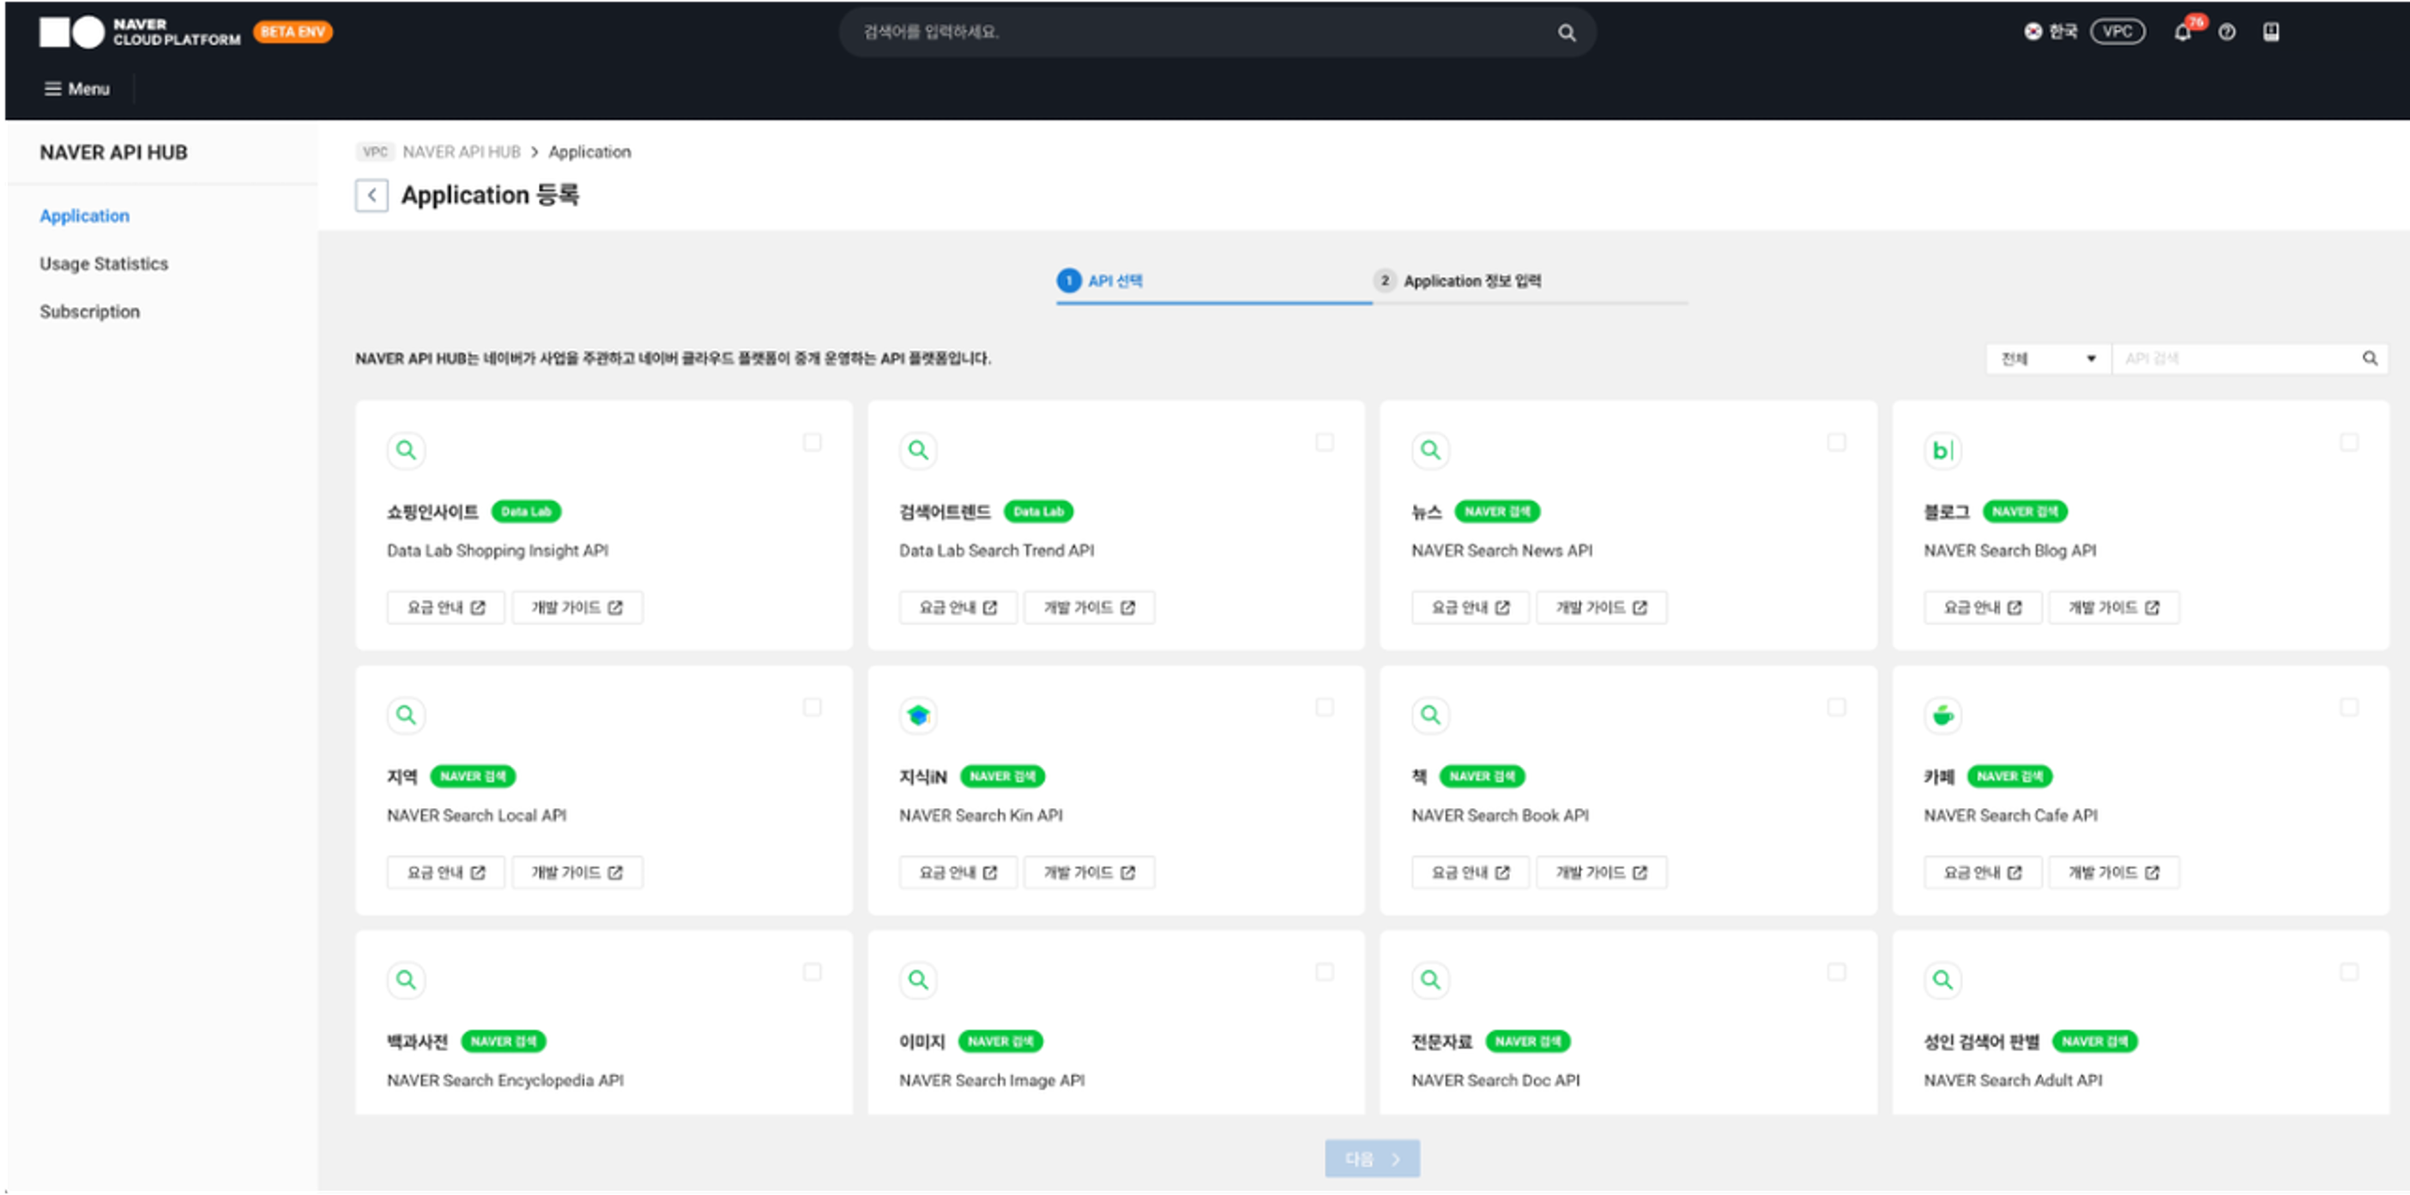Open 요금 안내 for 책
The width and height of the screenshot is (2410, 1195).
point(1471,872)
